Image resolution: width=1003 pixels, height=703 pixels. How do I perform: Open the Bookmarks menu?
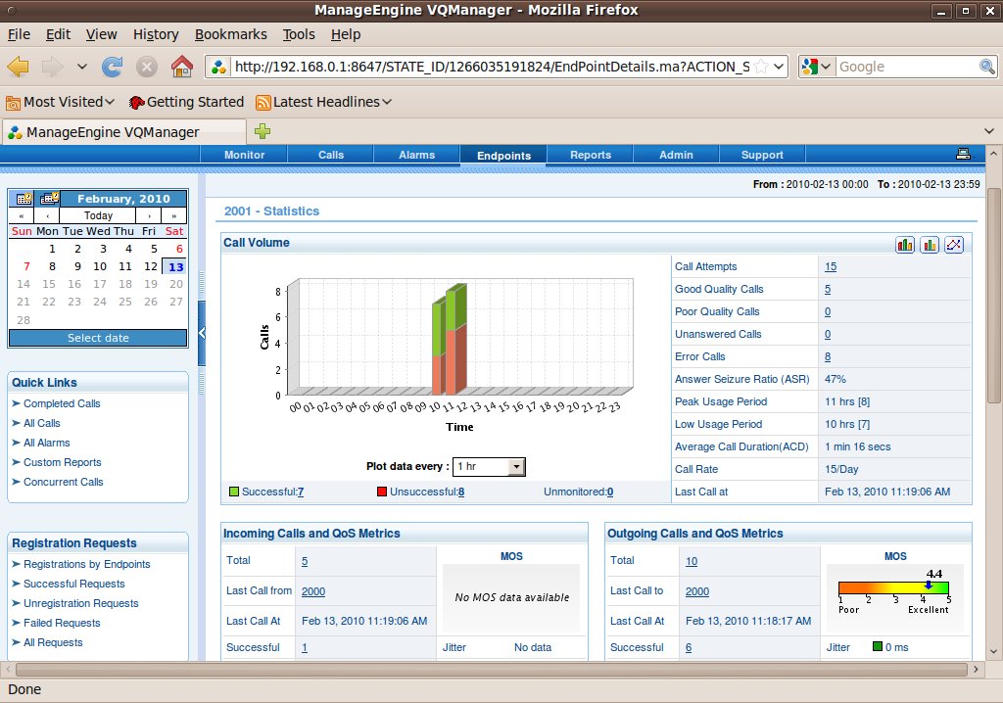230,34
